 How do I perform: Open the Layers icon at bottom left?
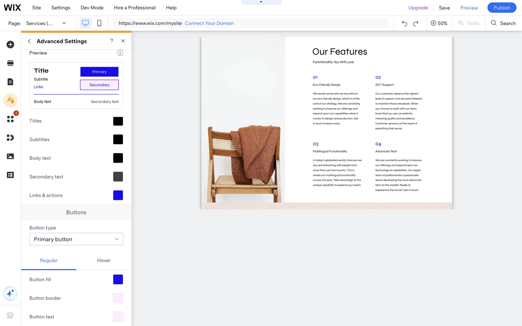coord(10,315)
